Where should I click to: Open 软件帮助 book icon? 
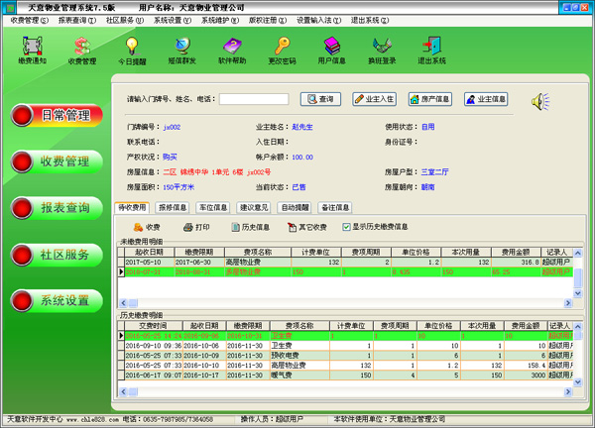click(232, 50)
